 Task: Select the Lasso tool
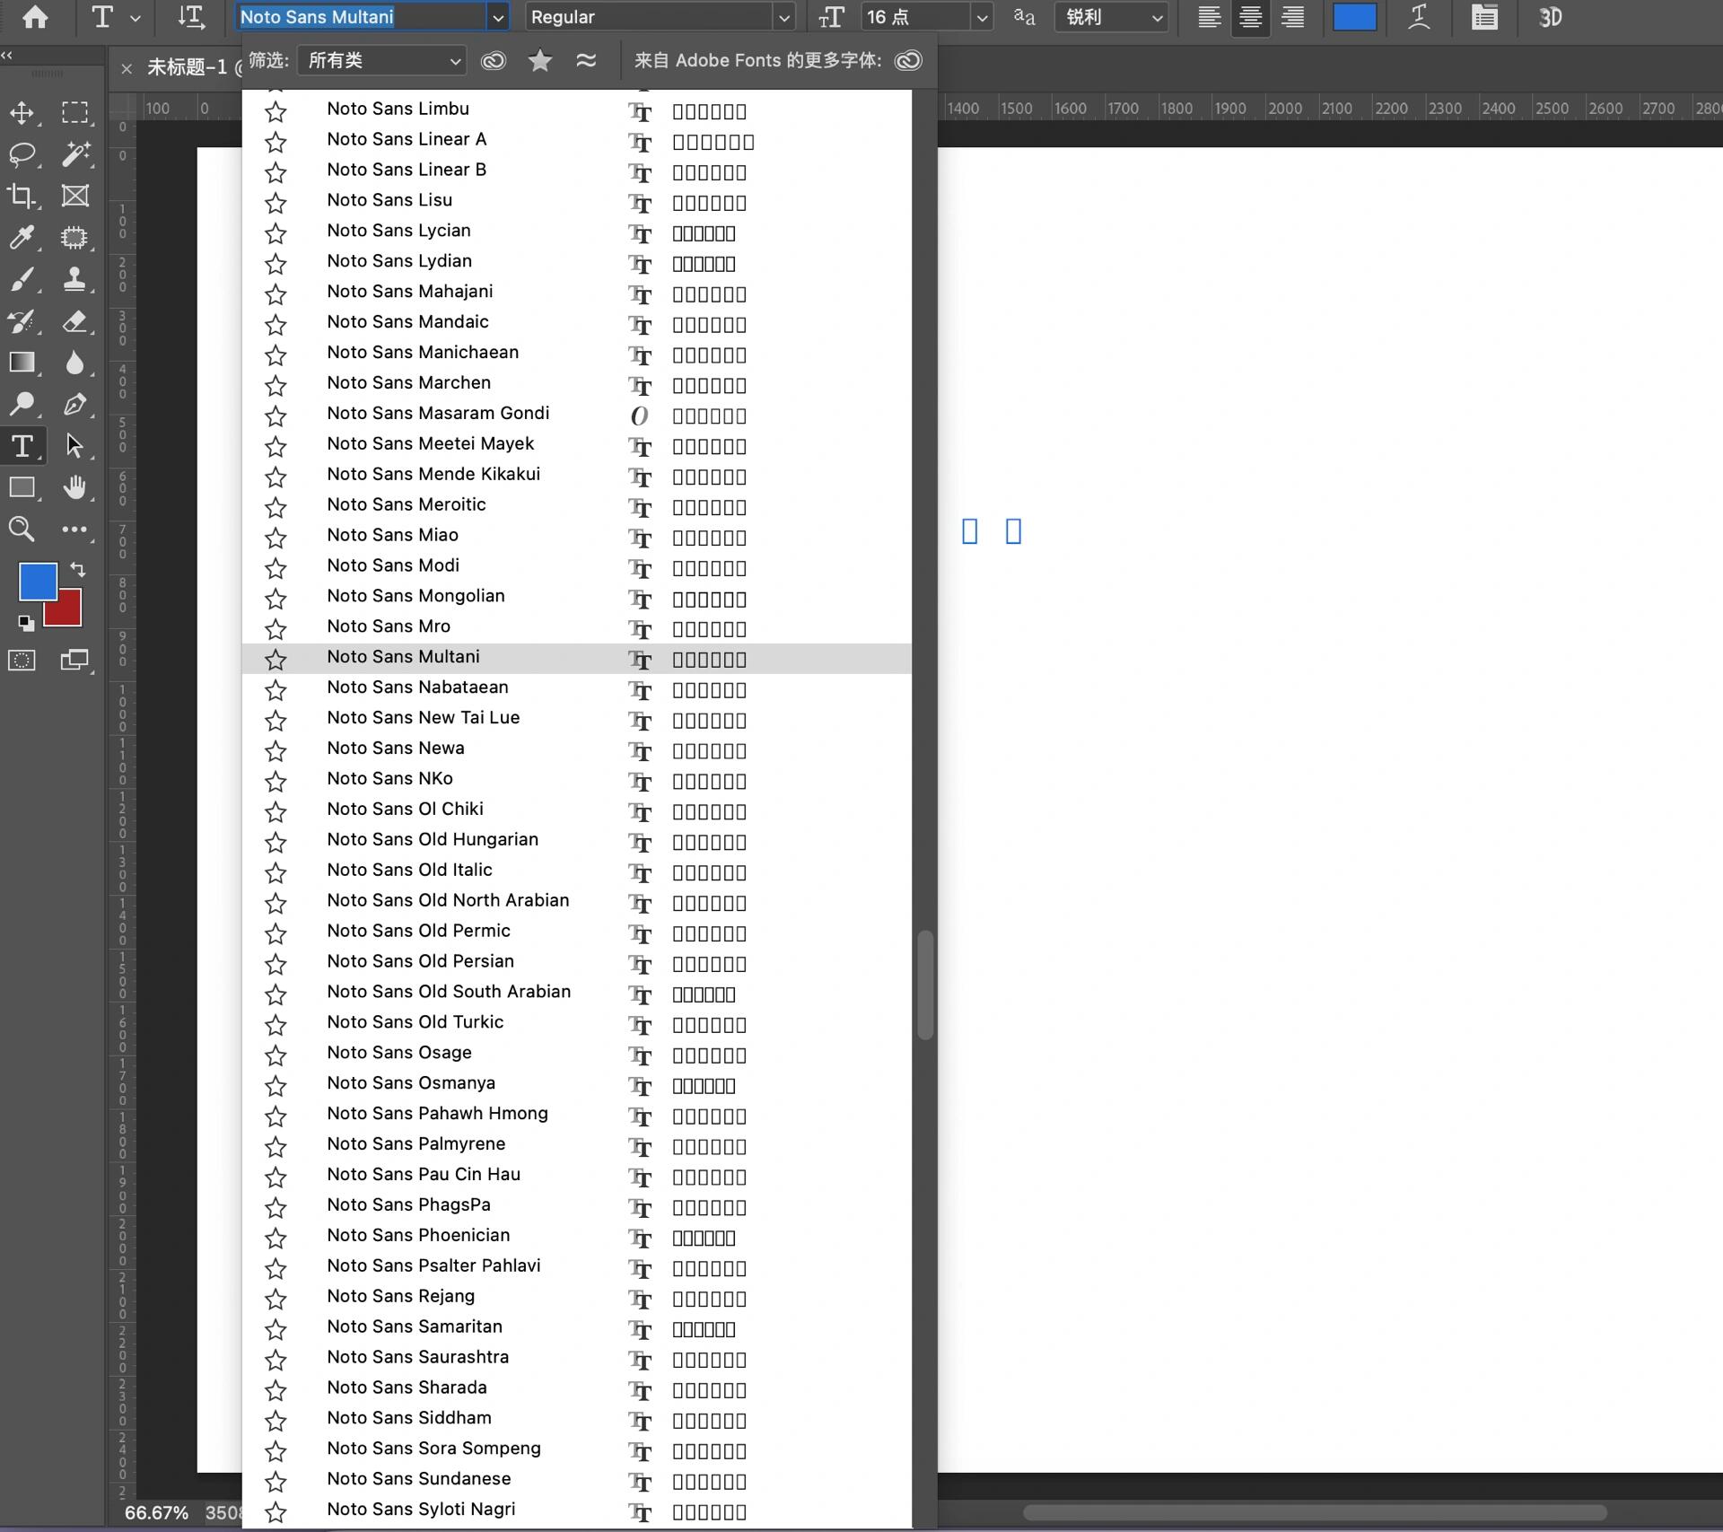tap(22, 154)
